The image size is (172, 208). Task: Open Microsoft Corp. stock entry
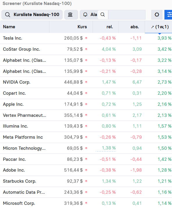[x=86, y=203]
